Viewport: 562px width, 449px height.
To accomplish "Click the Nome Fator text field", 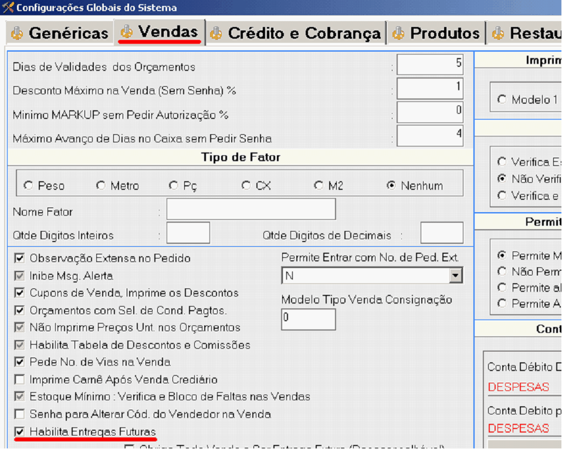I will point(251,209).
